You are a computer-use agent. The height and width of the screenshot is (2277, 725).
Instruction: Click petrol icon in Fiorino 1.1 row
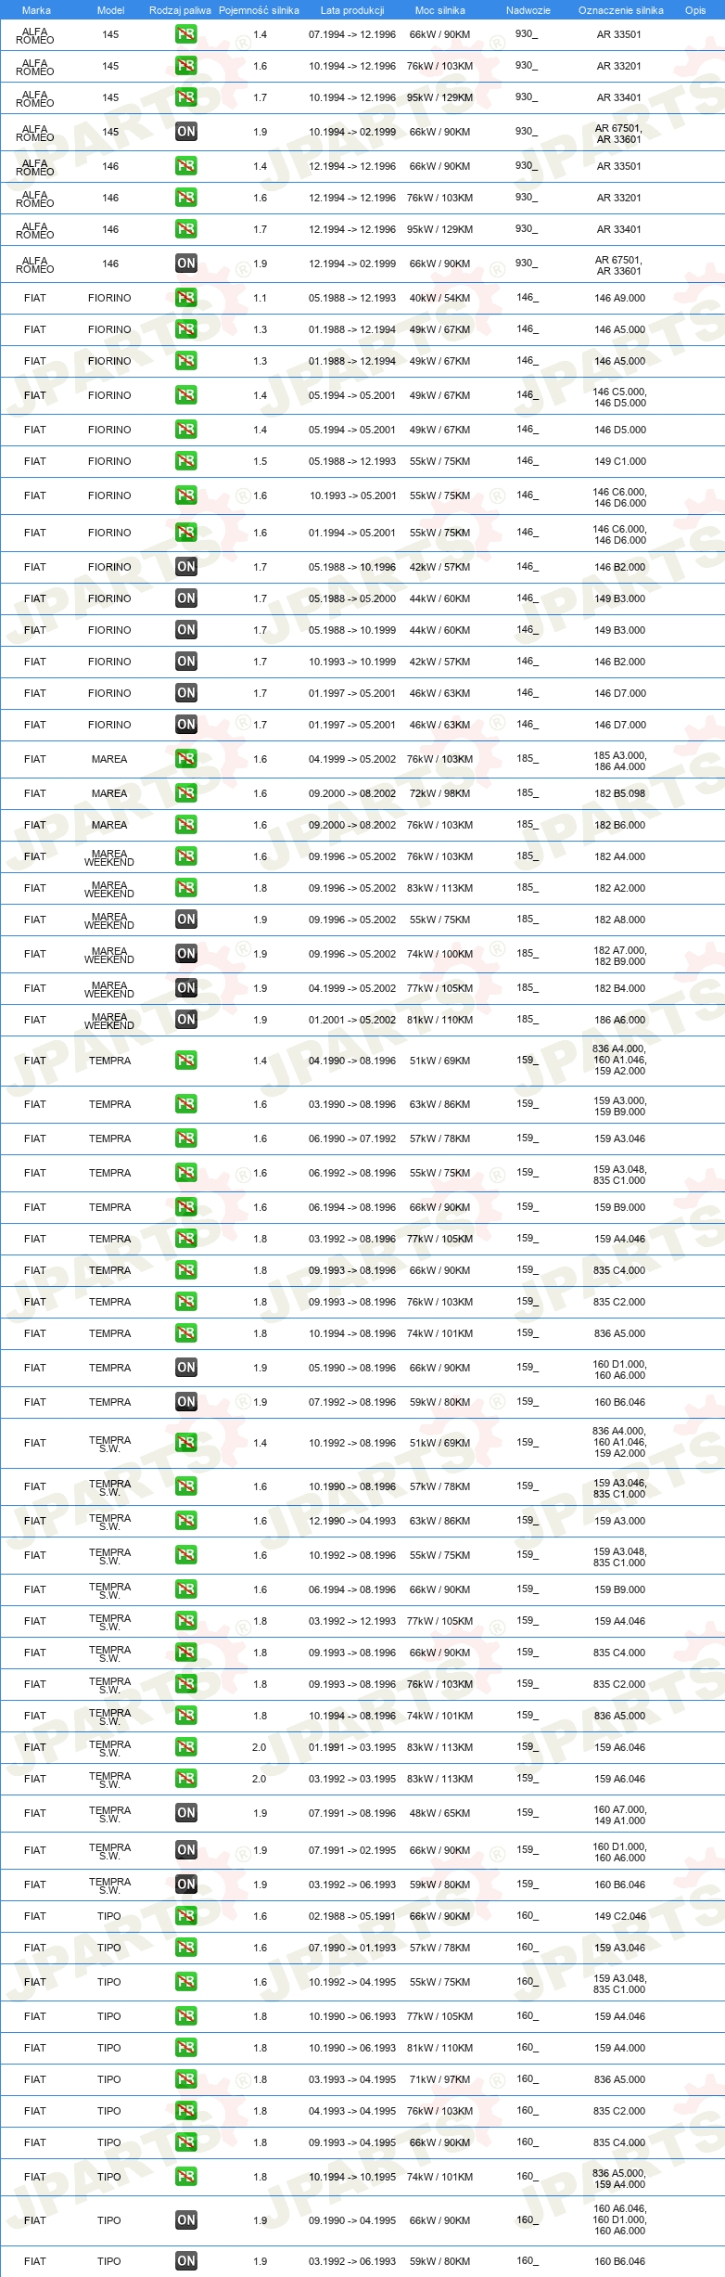tap(186, 298)
